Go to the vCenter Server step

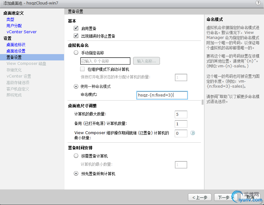pyautogui.click(x=21, y=32)
